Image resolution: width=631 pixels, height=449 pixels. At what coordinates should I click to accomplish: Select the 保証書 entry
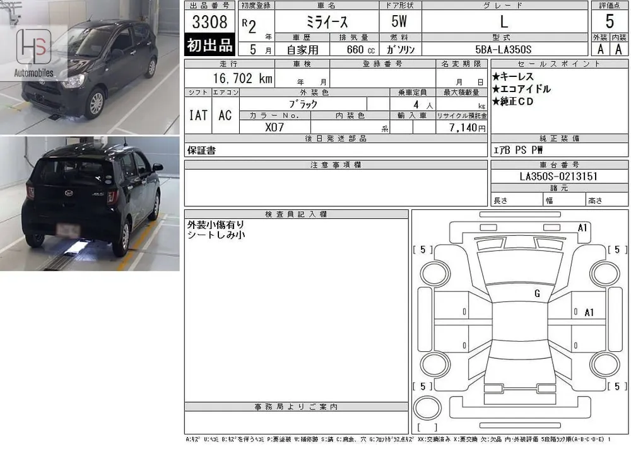[201, 151]
